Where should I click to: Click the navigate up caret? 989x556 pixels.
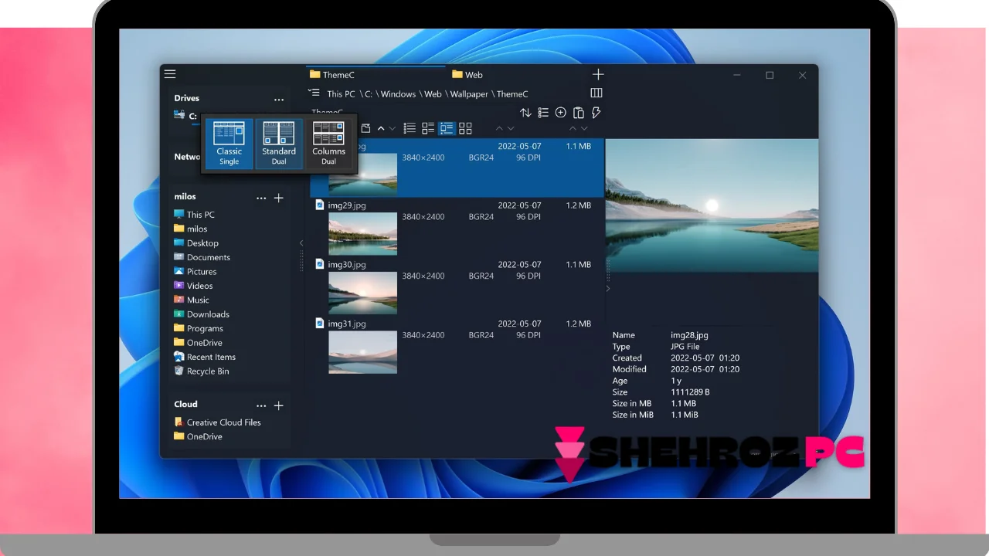[381, 128]
